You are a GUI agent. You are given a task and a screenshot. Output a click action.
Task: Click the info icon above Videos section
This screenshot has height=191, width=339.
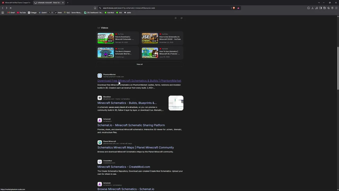pos(176,18)
